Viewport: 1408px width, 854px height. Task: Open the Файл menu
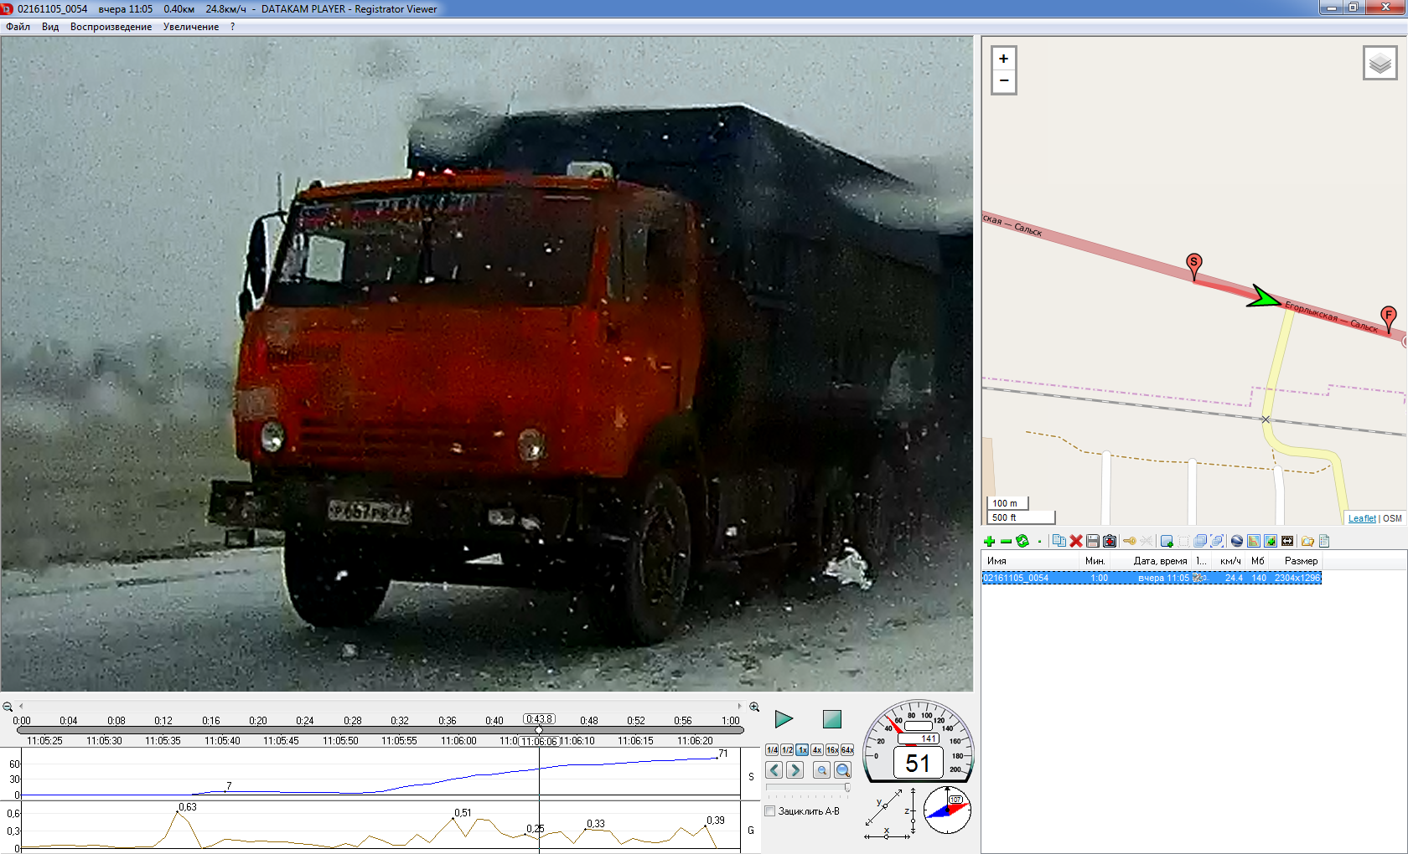(x=18, y=27)
